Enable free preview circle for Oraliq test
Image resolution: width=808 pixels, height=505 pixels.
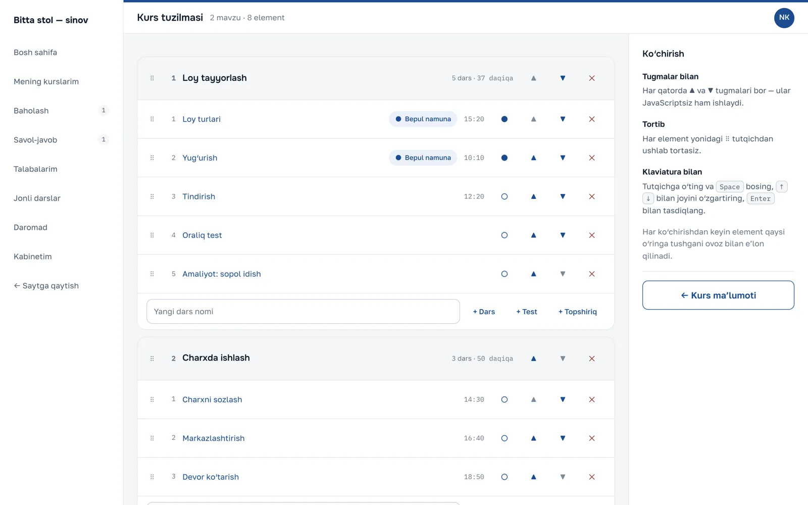pyautogui.click(x=504, y=235)
